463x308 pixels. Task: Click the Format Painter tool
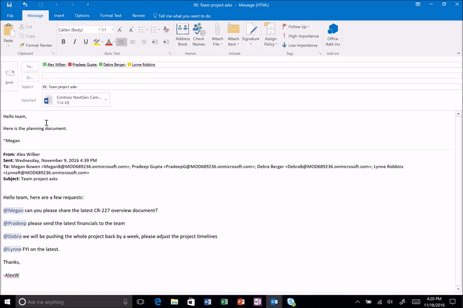point(35,45)
